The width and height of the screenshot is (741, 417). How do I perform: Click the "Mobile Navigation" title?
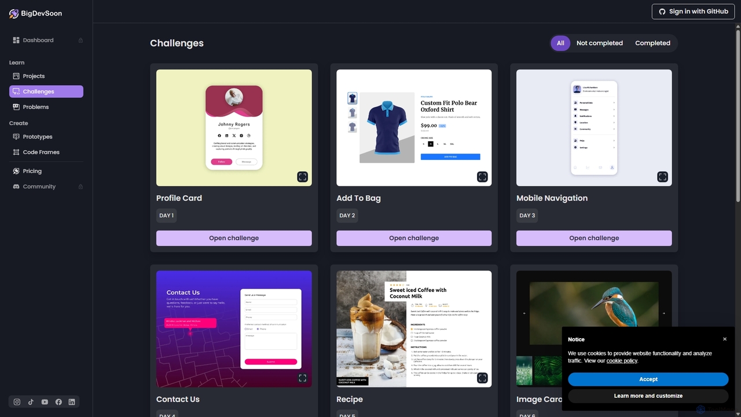click(552, 198)
